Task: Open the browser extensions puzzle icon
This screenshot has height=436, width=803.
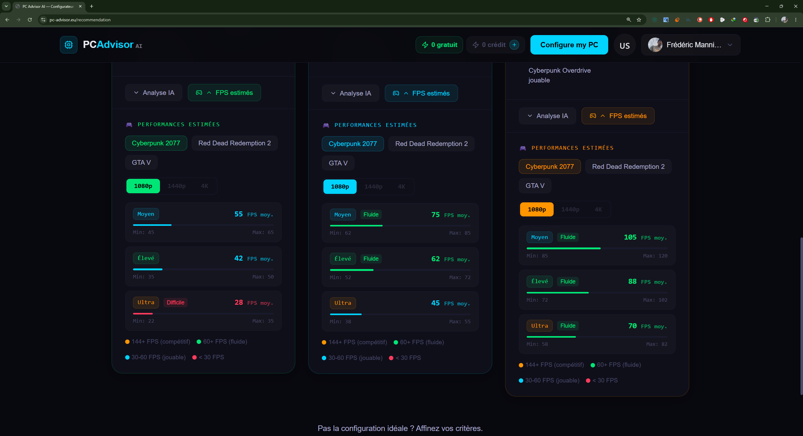Action: [x=768, y=20]
